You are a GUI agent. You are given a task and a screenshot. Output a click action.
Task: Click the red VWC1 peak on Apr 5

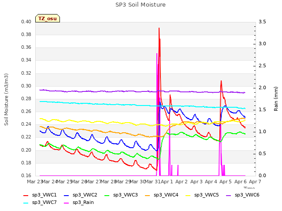(x=221, y=81)
